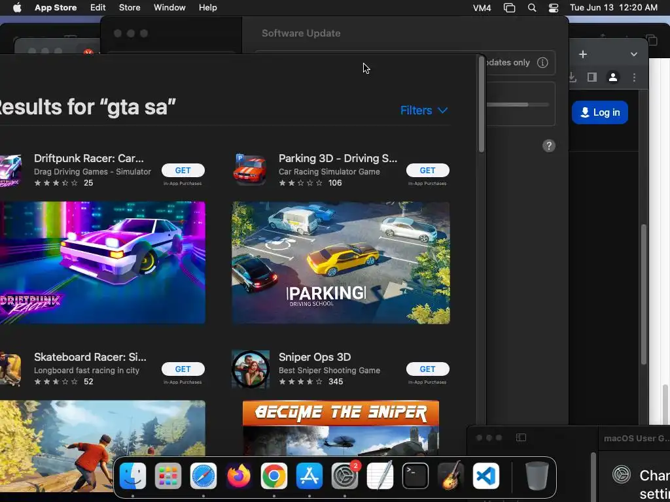
Task: Open Terminal from the Dock
Action: (415, 476)
